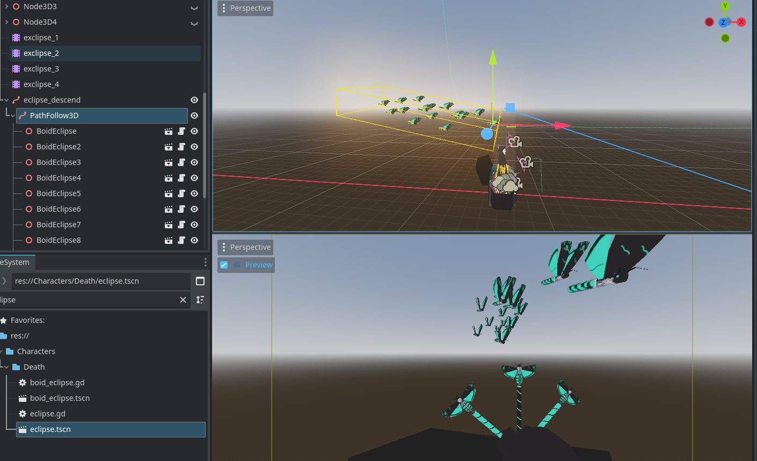Viewport: 757px width, 461px height.
Task: Open the script icon on BoidEclipse2 row
Action: 181,147
